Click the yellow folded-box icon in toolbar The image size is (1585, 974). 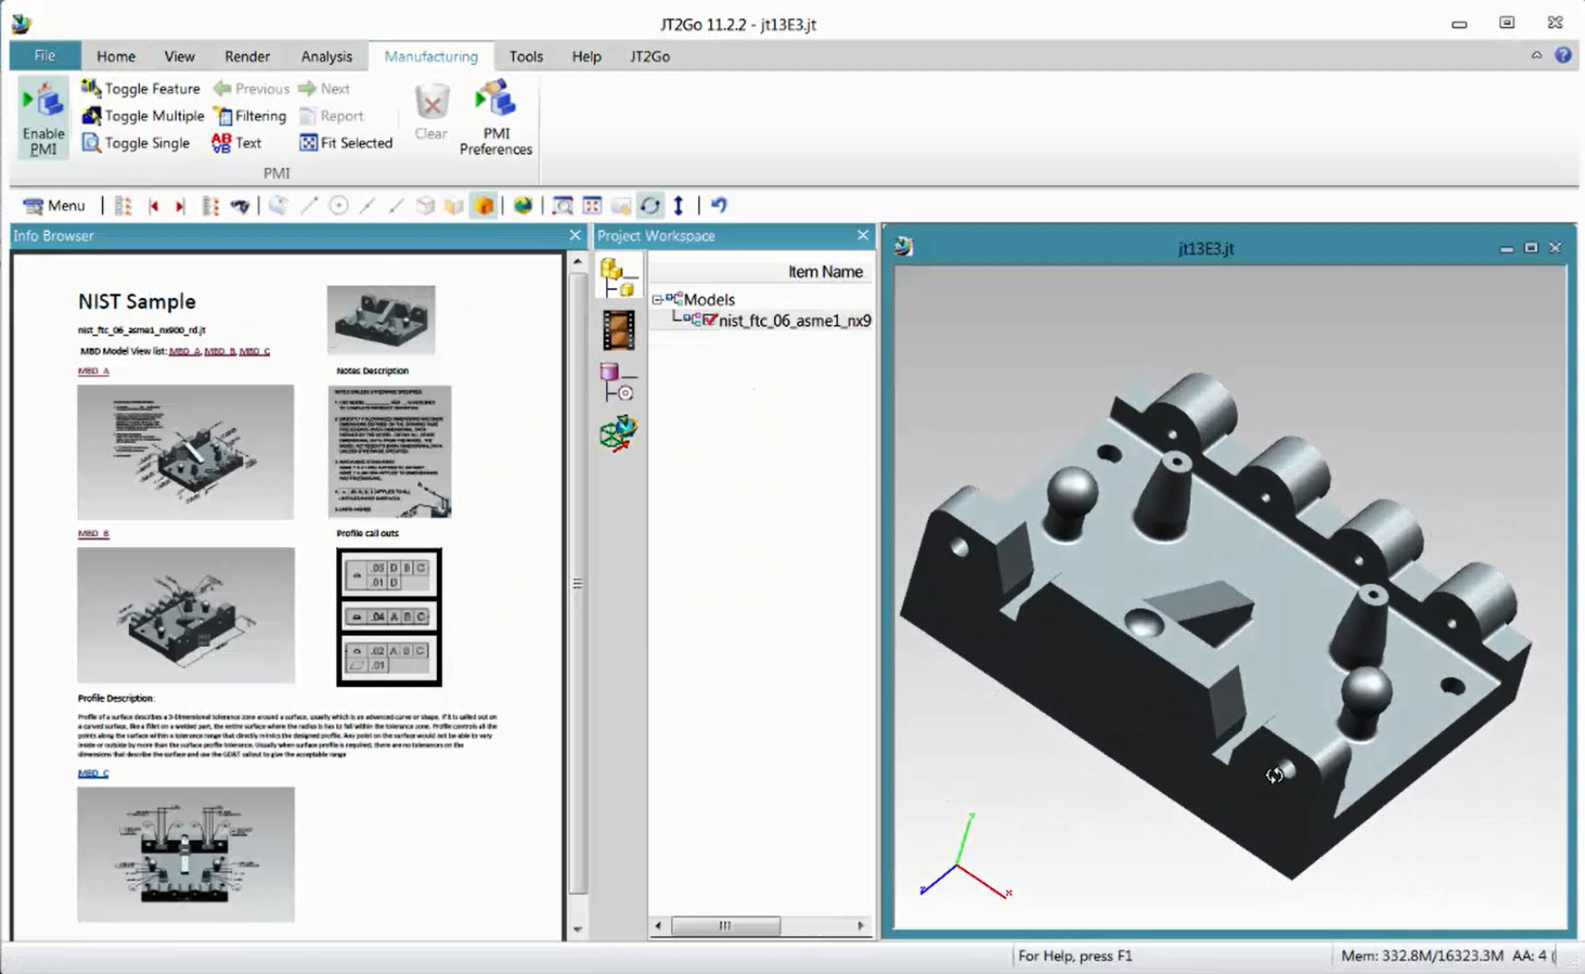tap(454, 206)
